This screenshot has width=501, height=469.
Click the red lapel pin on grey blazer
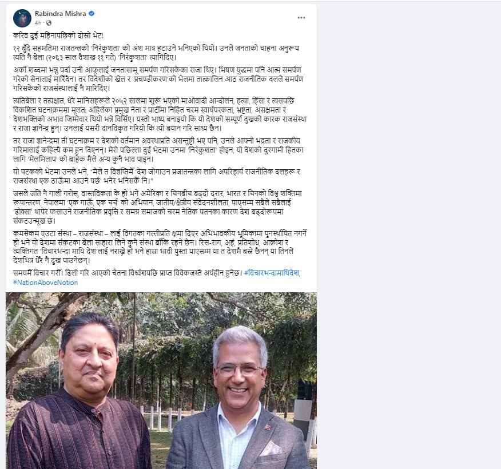pyautogui.click(x=268, y=427)
